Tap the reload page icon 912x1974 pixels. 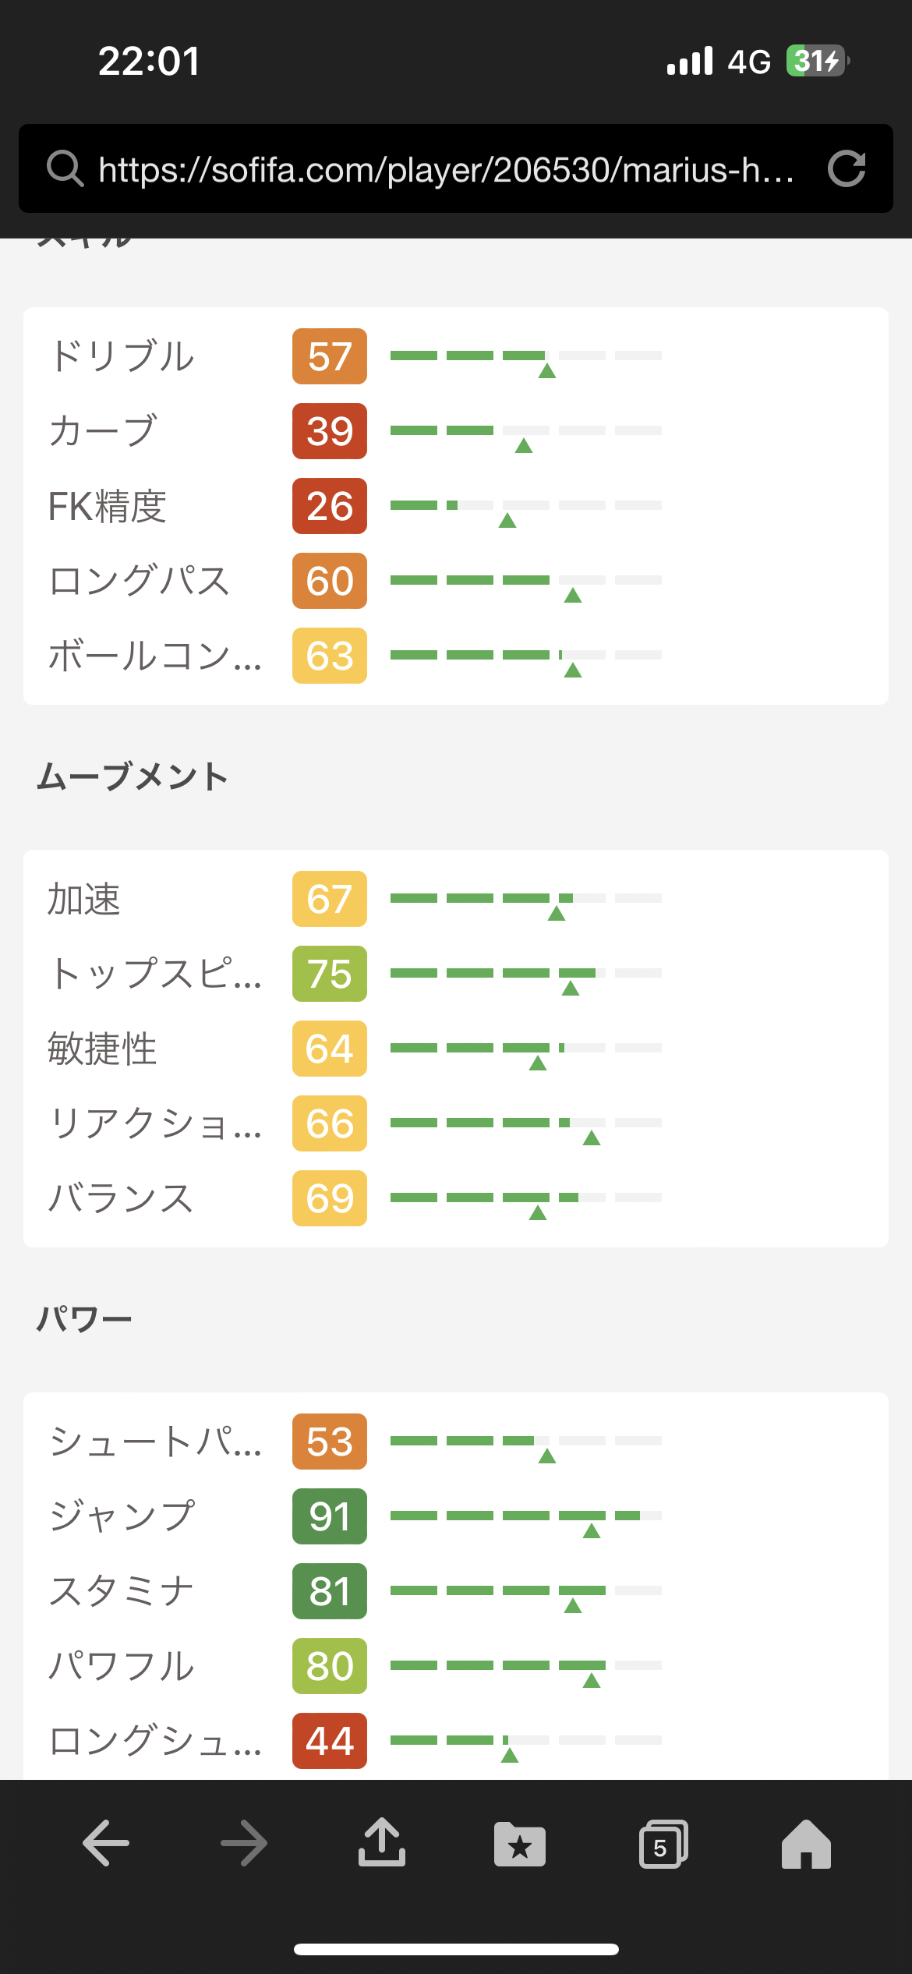[x=847, y=168]
